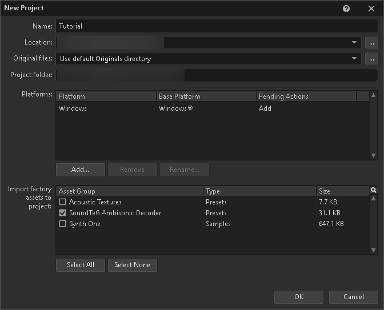Check the Acoustic Textures checkbox
384x310 pixels.
63,202
